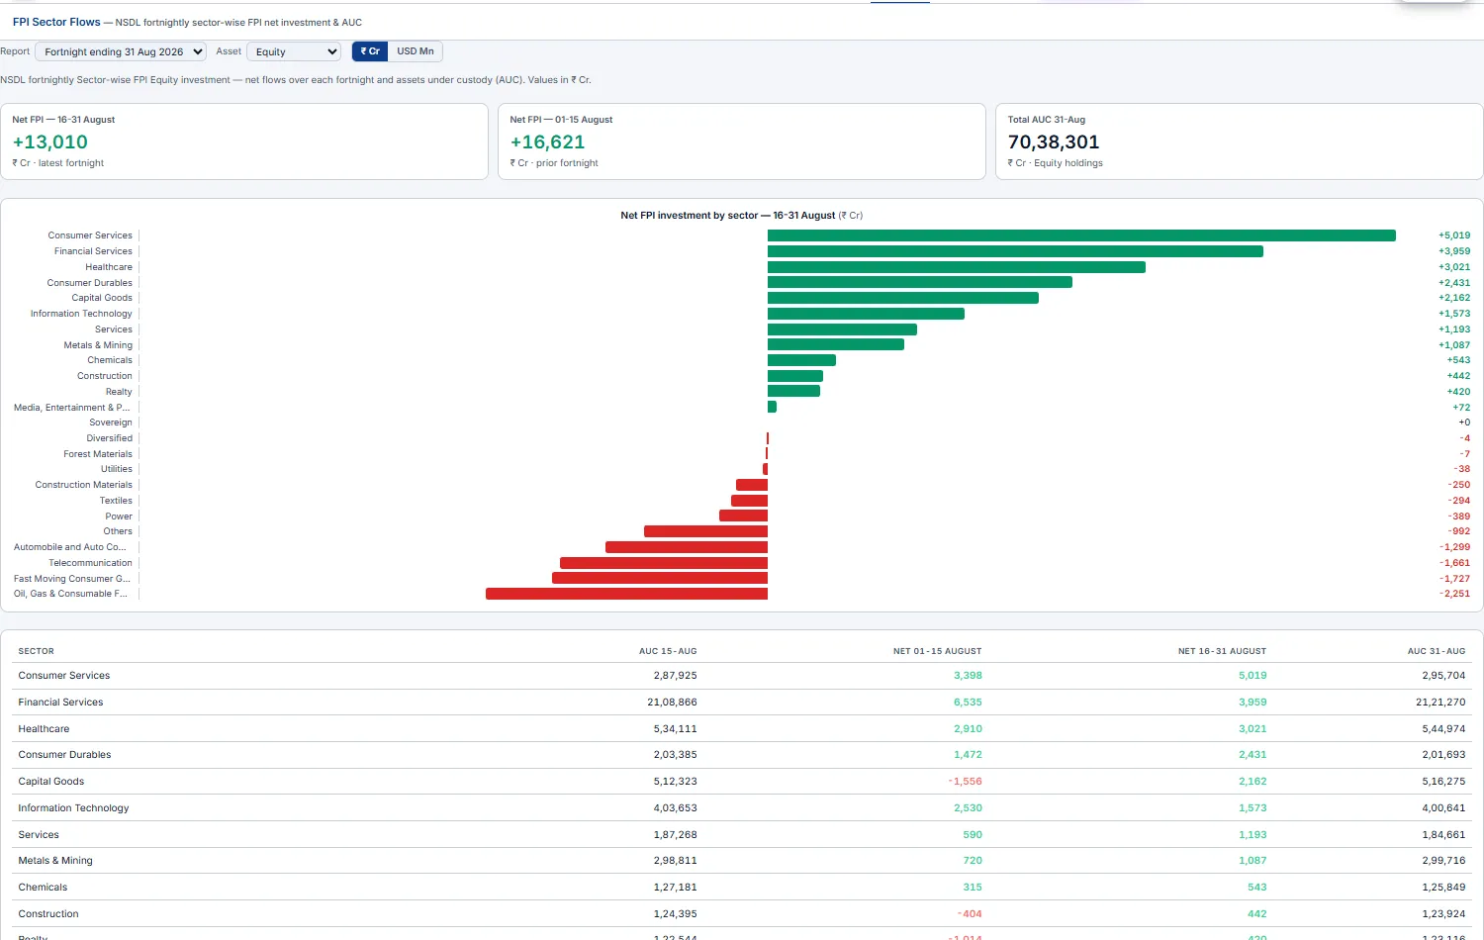Select the Total AUC 31-Aug card
The width and height of the screenshot is (1484, 940).
point(1240,141)
